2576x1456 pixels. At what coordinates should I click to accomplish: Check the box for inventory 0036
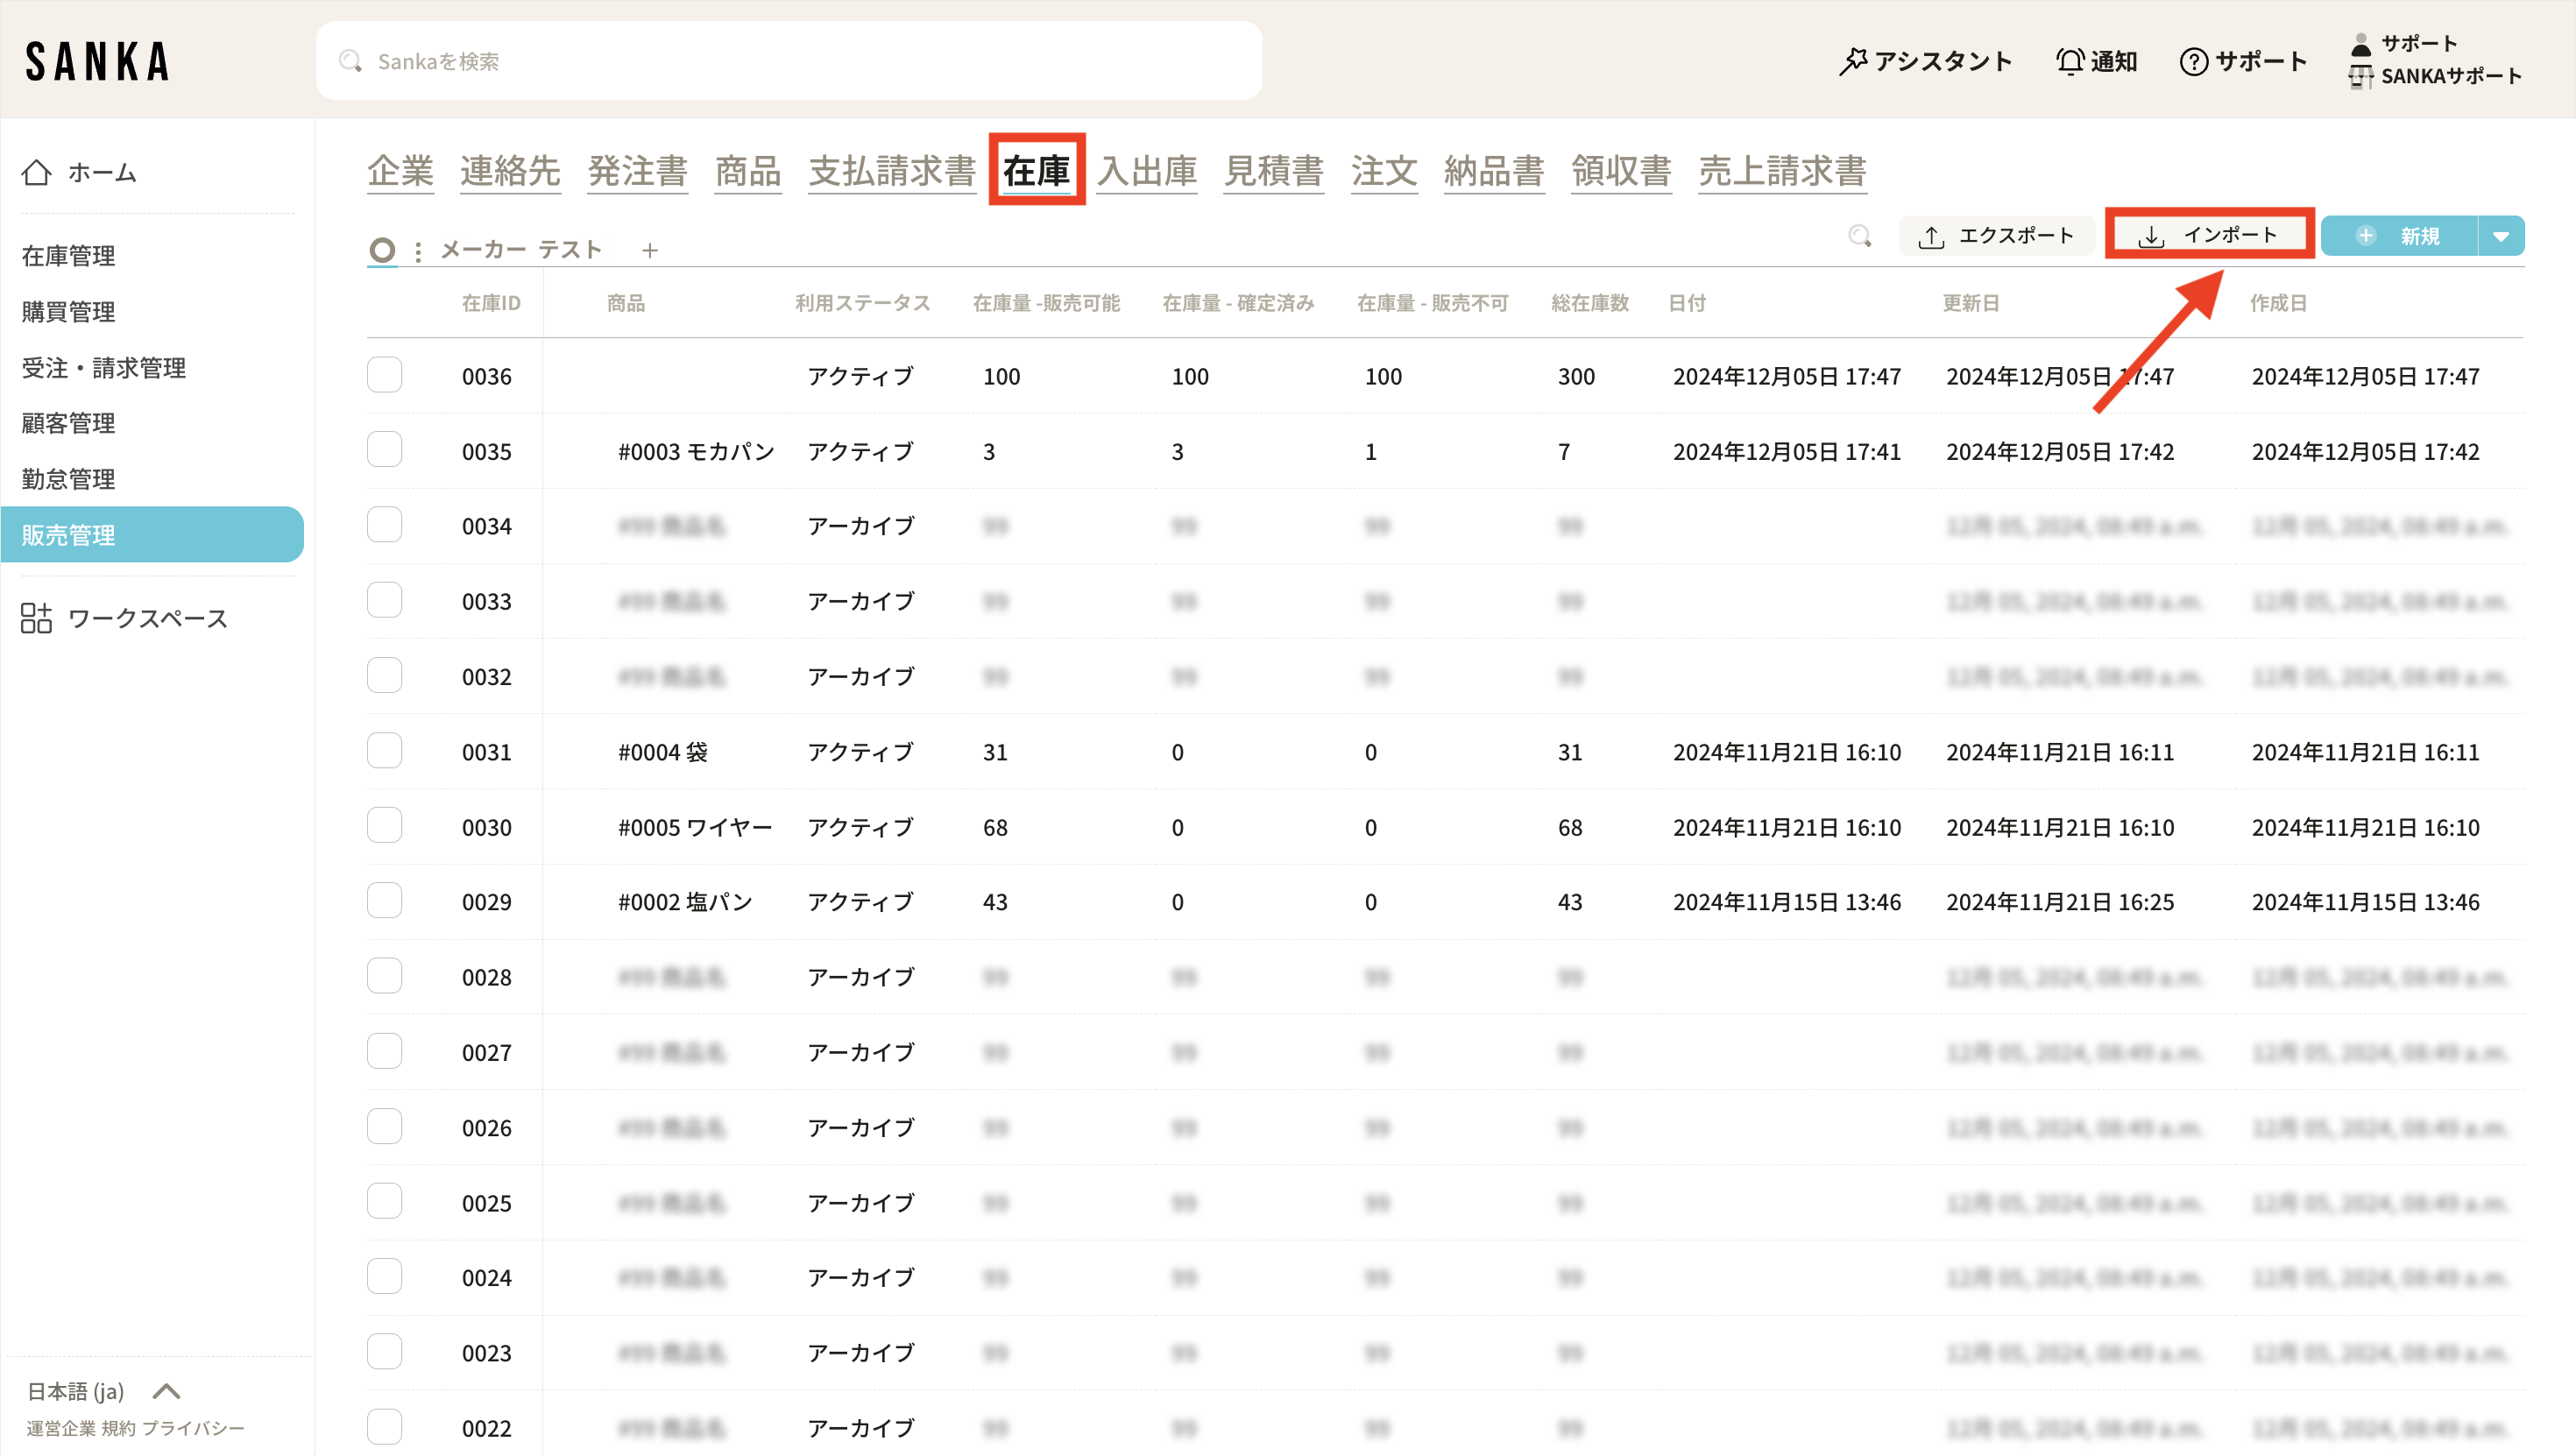(384, 376)
